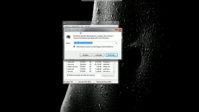Open the Archivo menu in Task Manager
199x112 pixels.
click(67, 26)
